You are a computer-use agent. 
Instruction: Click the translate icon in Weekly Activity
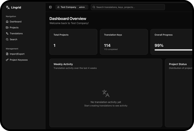106,93
